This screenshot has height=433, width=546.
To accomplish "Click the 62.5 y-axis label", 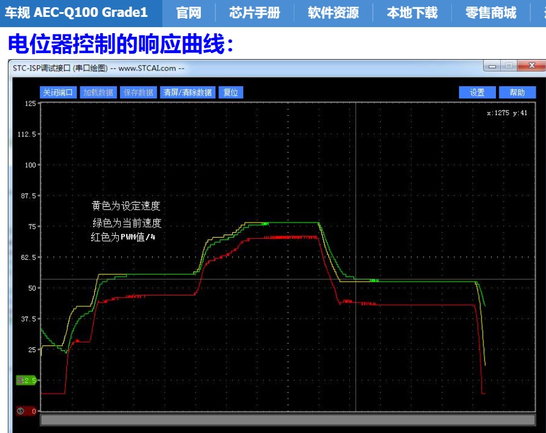I will [28, 258].
